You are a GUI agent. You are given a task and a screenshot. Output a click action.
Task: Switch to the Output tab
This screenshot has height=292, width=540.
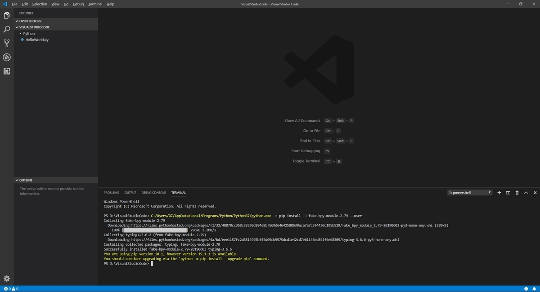point(130,193)
